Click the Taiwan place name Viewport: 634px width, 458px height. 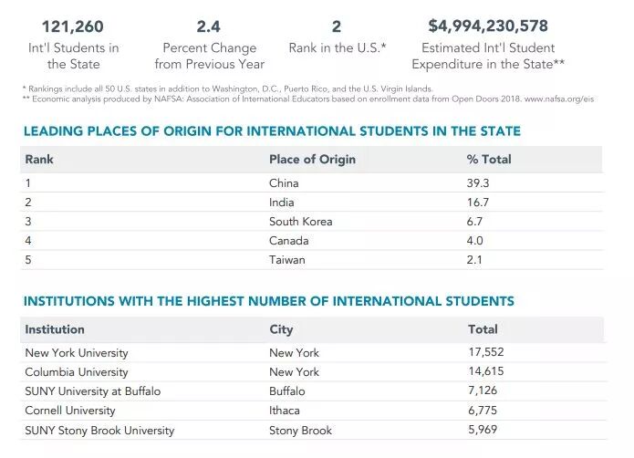tap(287, 260)
